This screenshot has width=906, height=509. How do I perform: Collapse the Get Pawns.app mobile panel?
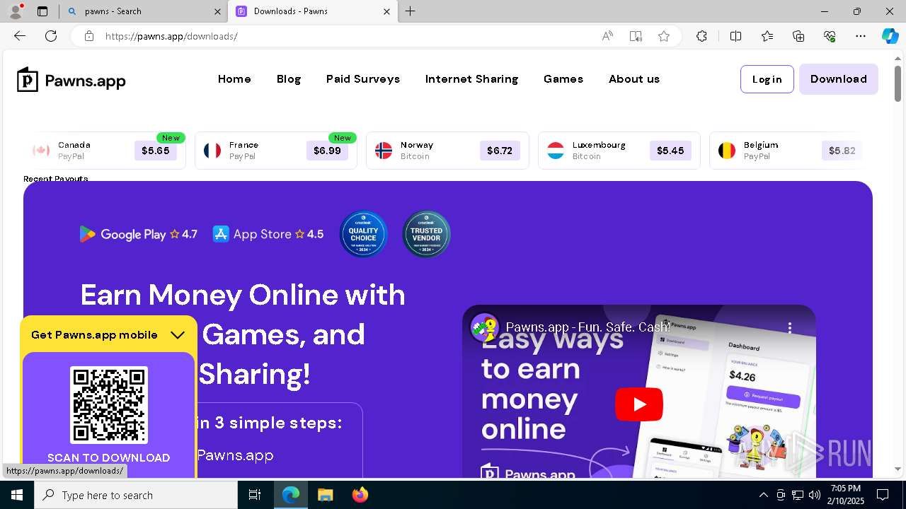click(x=178, y=335)
